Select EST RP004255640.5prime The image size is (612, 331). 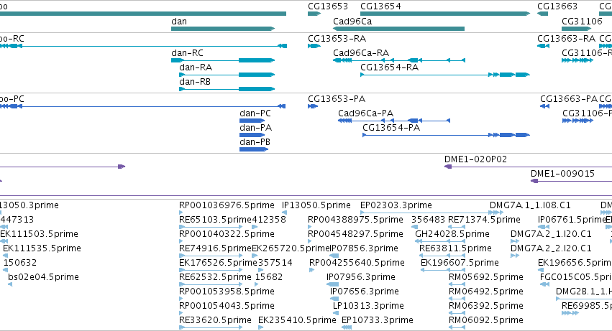pyautogui.click(x=357, y=264)
